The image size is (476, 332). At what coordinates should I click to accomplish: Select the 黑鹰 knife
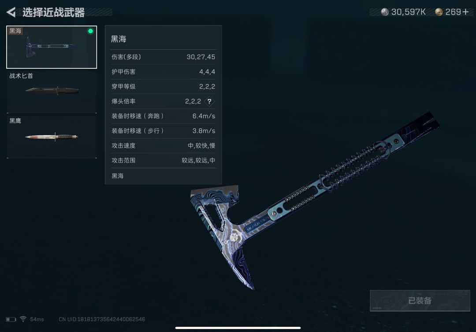tap(52, 136)
